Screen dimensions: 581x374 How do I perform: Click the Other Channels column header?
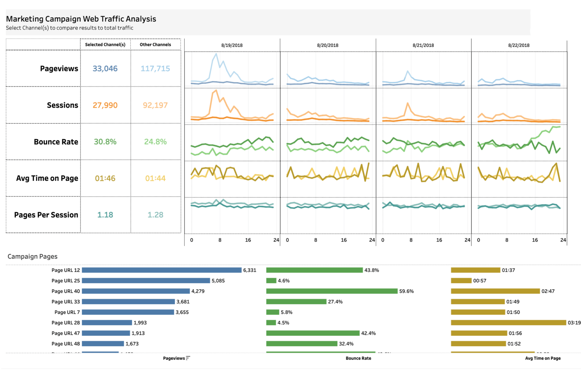coord(155,44)
